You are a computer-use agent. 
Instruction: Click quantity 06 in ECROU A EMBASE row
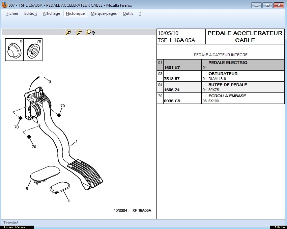pyautogui.click(x=204, y=101)
